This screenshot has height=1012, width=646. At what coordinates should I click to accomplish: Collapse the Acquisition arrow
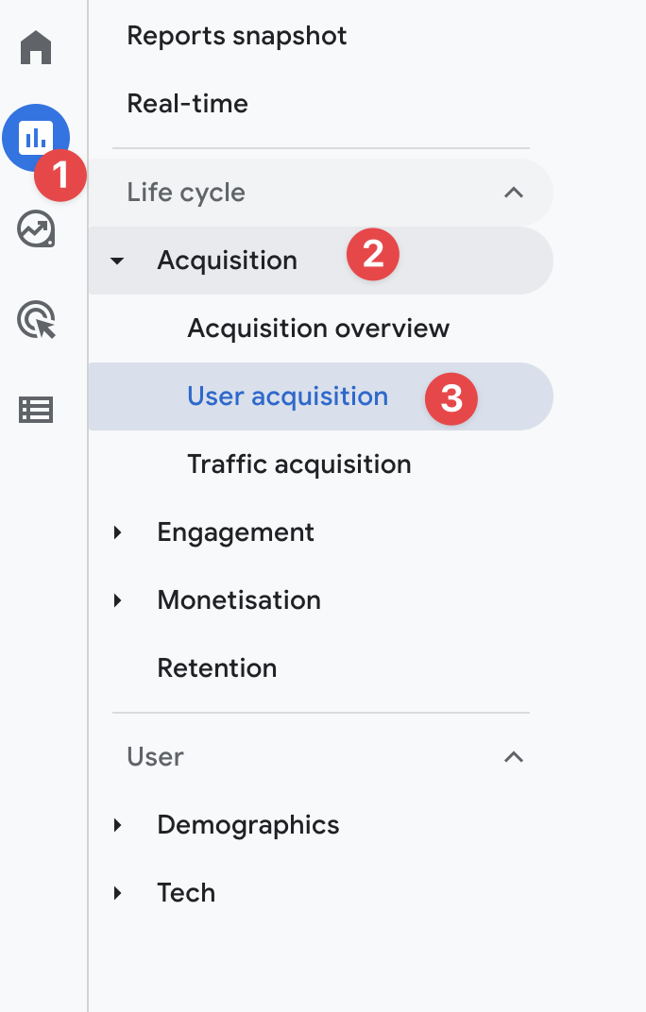coord(117,261)
